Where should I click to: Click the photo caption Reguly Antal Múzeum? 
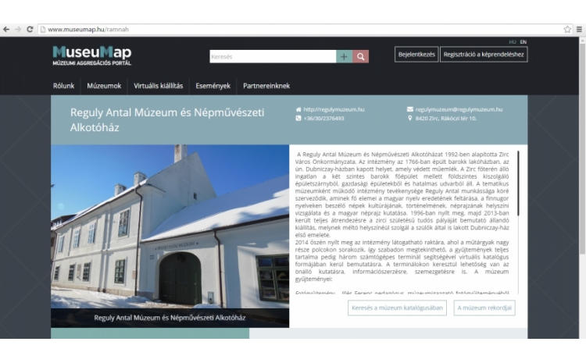(170, 318)
